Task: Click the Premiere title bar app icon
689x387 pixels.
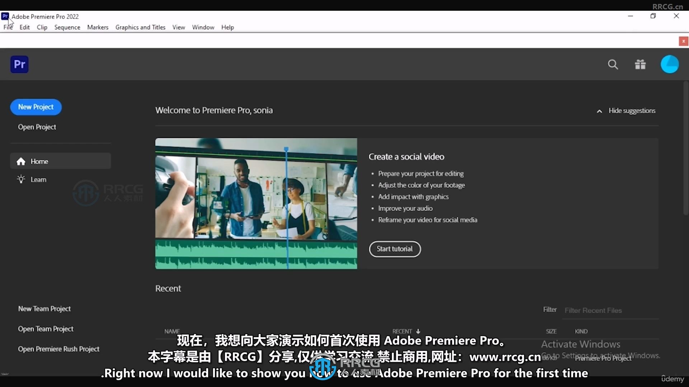Action: coord(5,16)
